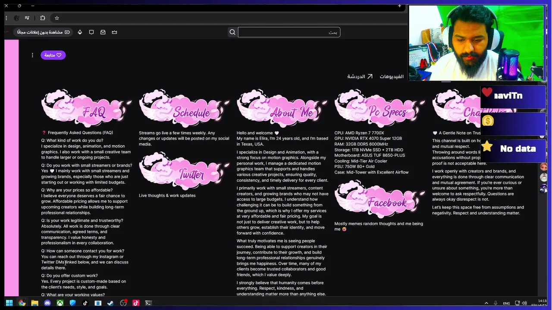The width and height of the screenshot is (552, 310).
Task: Click text 'Q: Do you offer custom work?'
Action: click(x=69, y=276)
